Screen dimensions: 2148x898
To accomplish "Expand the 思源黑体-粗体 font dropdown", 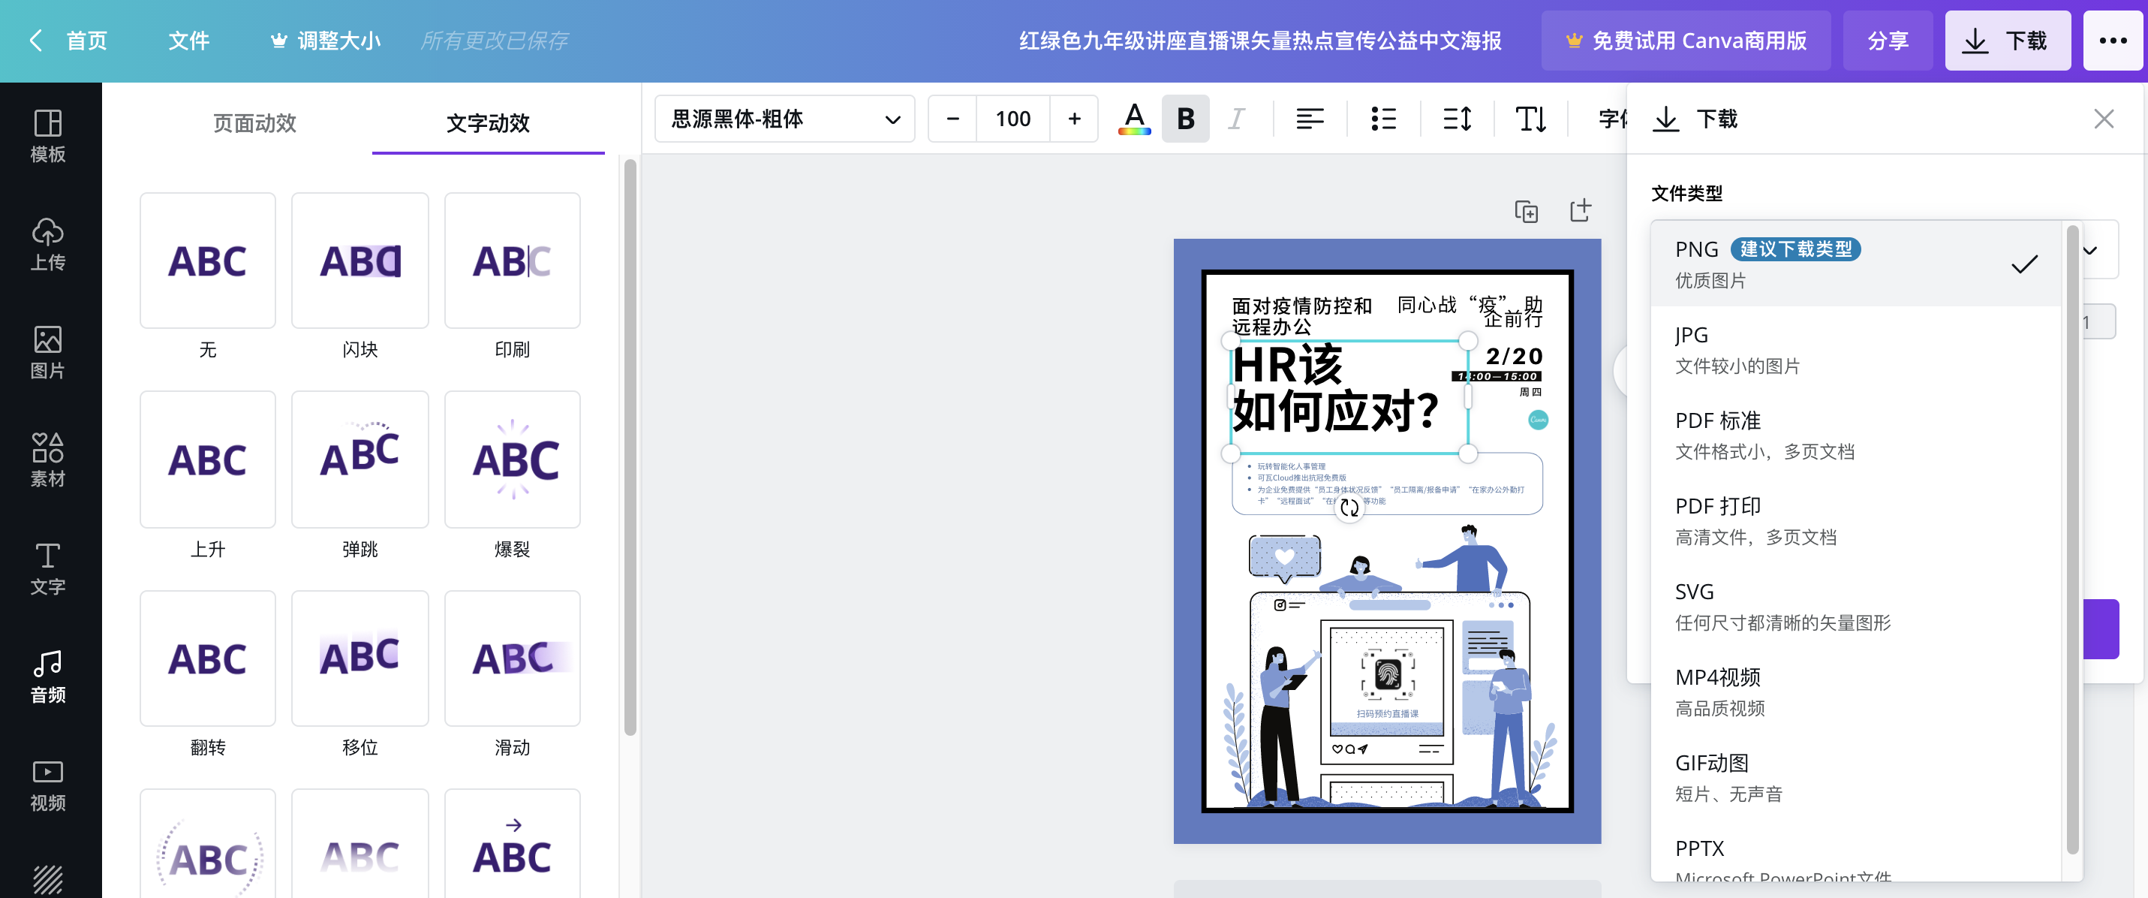I will coord(784,119).
